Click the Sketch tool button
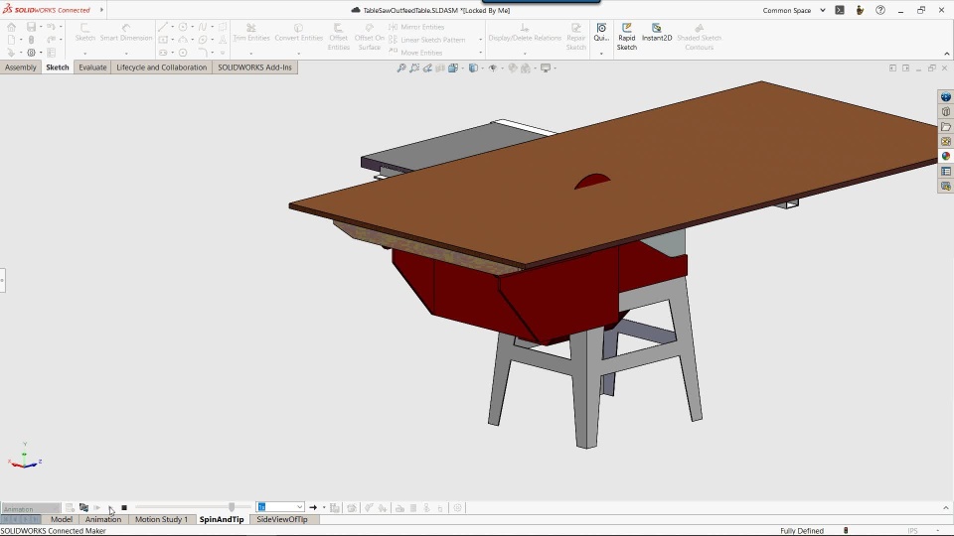 click(85, 32)
